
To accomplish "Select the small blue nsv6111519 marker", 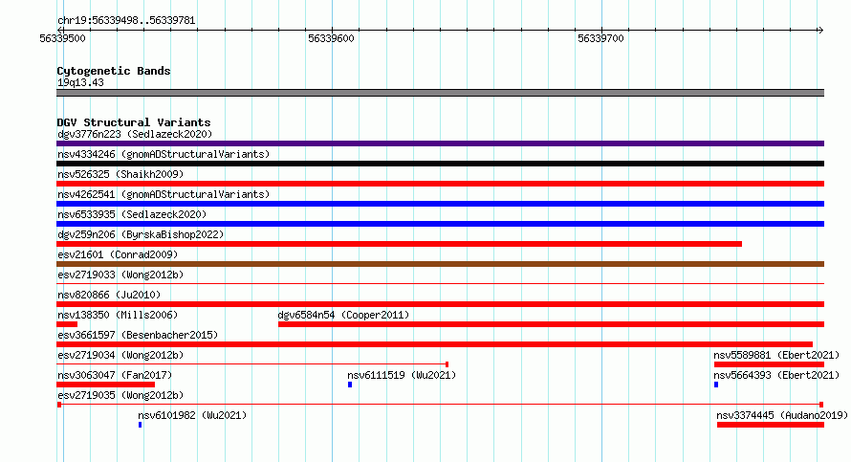I will click(x=350, y=385).
